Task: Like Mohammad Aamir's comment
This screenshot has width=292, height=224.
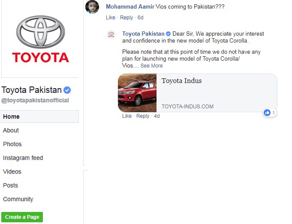Action: point(111,18)
